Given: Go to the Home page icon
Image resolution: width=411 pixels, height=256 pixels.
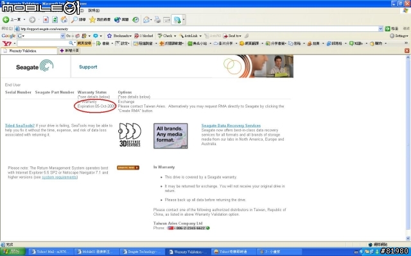Looking at the screenshot, I should 64,20.
